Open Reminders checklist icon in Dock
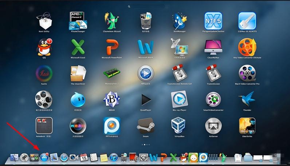The image size is (290, 166). [94, 158]
